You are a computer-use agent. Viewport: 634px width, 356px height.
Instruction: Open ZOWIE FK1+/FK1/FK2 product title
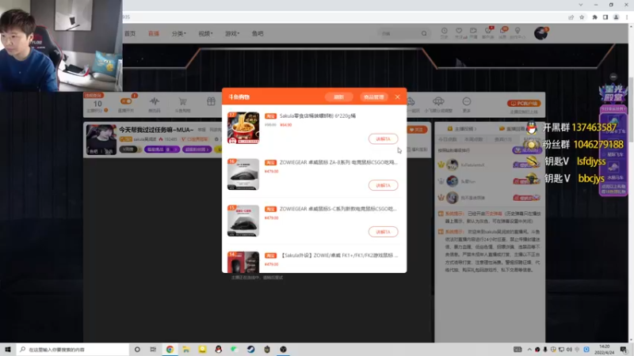[339, 255]
